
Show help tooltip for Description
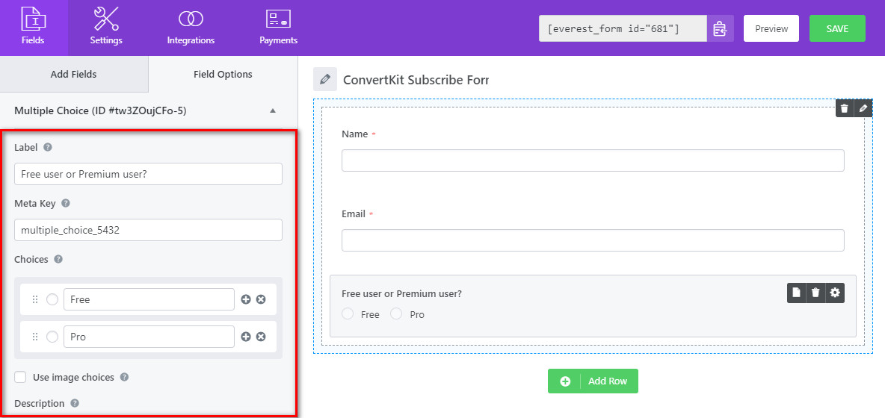(x=75, y=403)
